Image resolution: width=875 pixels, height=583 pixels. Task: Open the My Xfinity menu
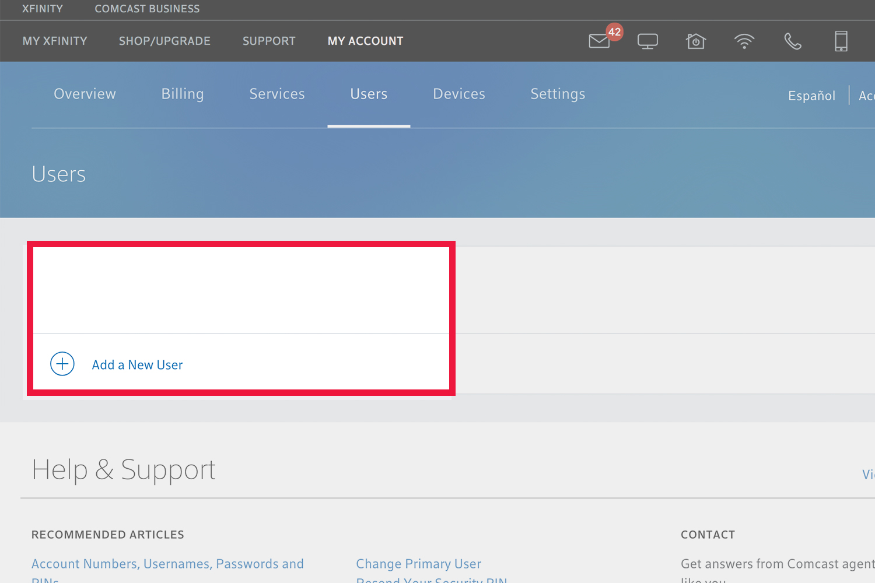click(55, 41)
